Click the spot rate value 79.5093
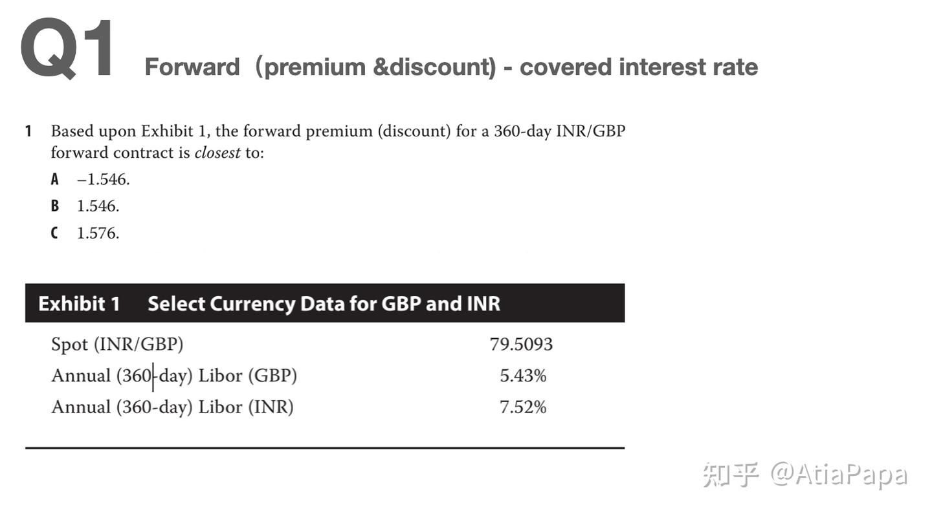 pyautogui.click(x=521, y=345)
